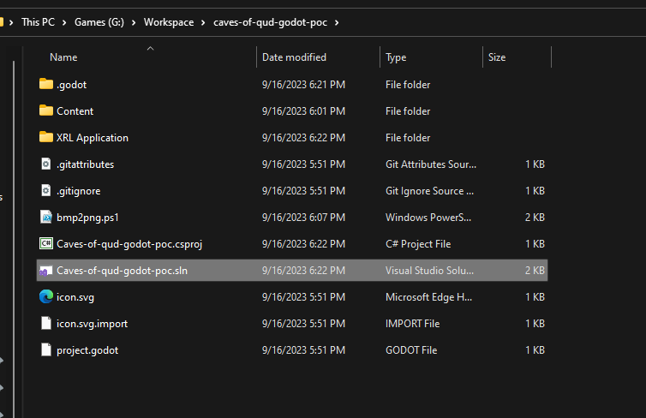Click the bmp2png.ps1 PowerShell script icon
646x418 pixels.
46,217
